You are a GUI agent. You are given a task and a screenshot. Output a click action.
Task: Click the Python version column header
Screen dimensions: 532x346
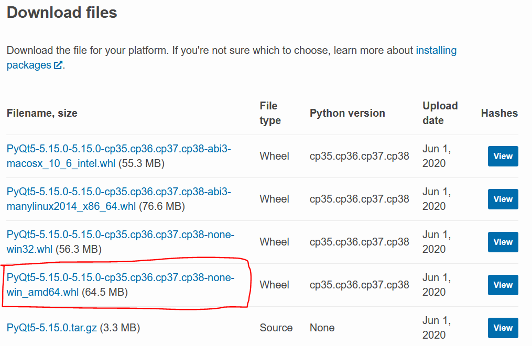[x=347, y=113]
